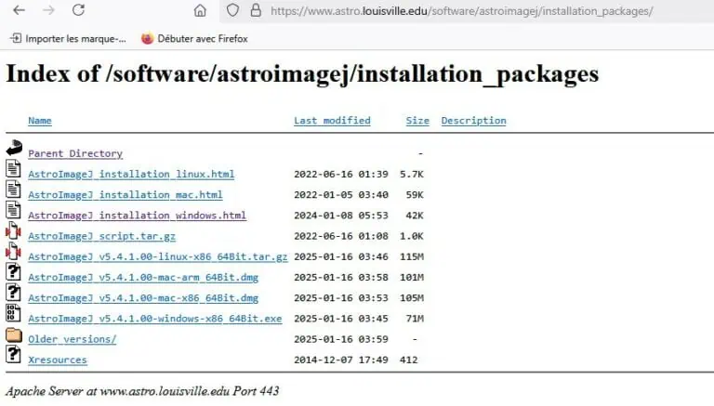
Task: Open the Older_versions/ folder
Action: click(x=72, y=339)
